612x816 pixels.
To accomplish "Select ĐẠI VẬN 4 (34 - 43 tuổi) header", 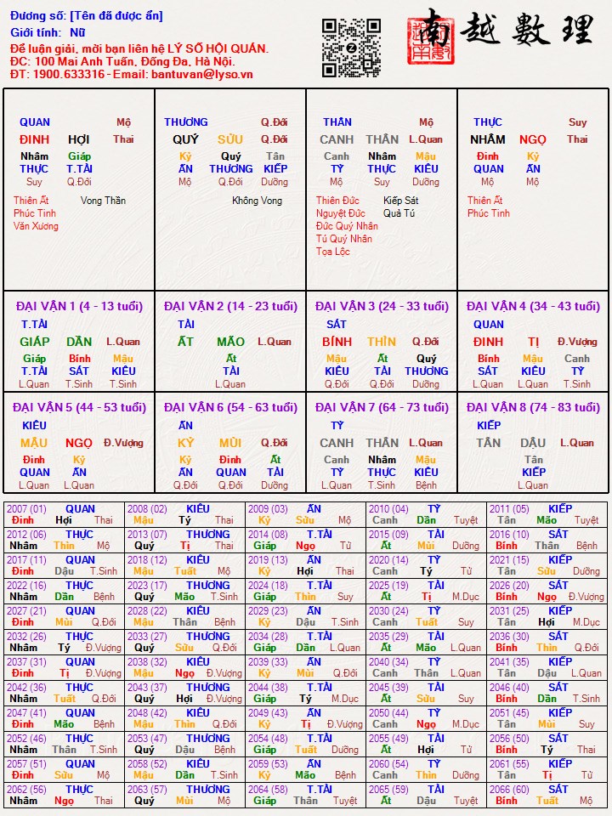I will pyautogui.click(x=534, y=306).
